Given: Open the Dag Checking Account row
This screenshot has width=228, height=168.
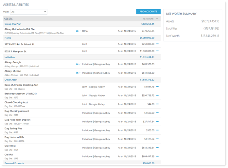Looking at the screenshot, I should [17, 111].
